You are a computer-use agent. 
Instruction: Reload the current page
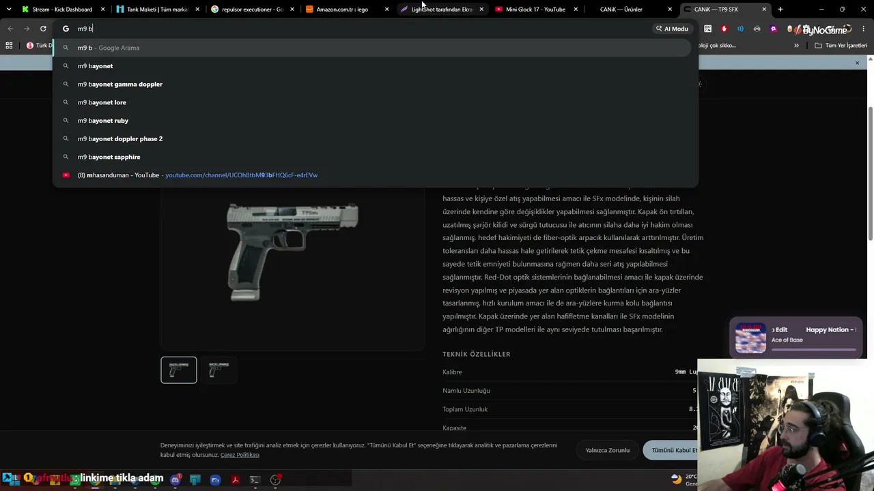point(43,29)
